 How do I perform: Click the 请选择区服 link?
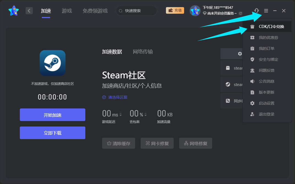click(115, 97)
